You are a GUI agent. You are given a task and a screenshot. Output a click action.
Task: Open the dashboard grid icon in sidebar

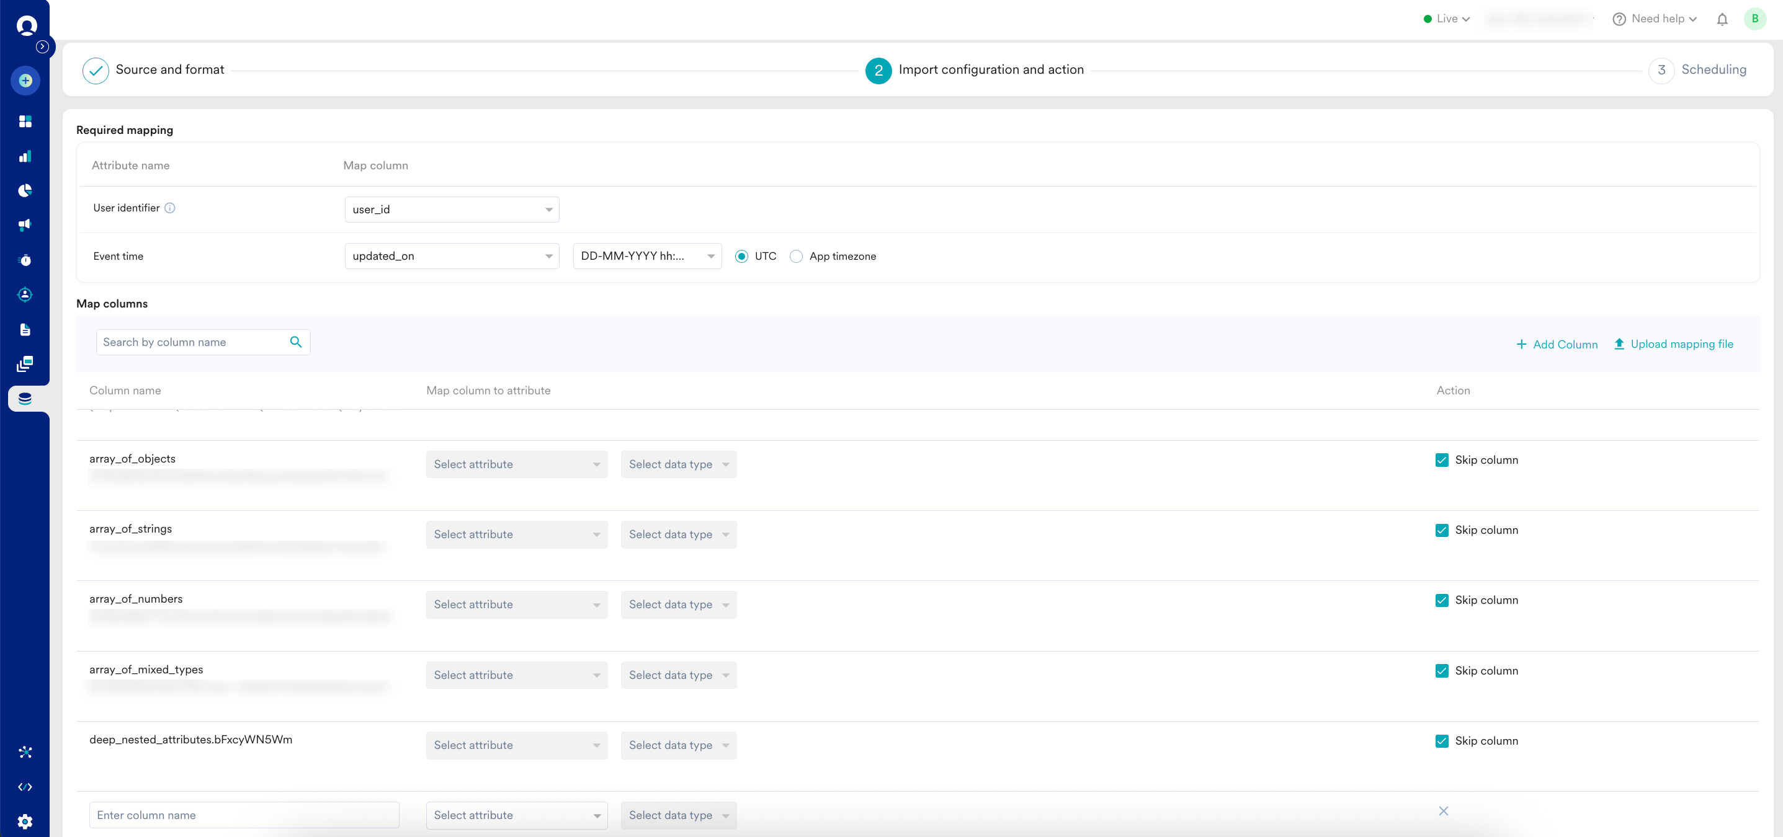click(x=25, y=122)
